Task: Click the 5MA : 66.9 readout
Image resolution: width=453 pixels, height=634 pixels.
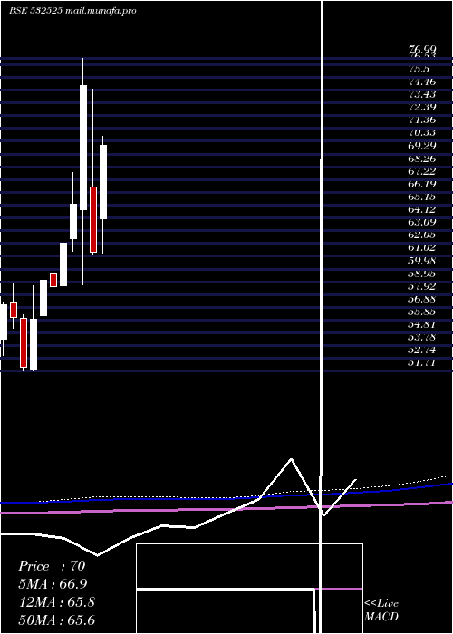Action: click(x=53, y=584)
